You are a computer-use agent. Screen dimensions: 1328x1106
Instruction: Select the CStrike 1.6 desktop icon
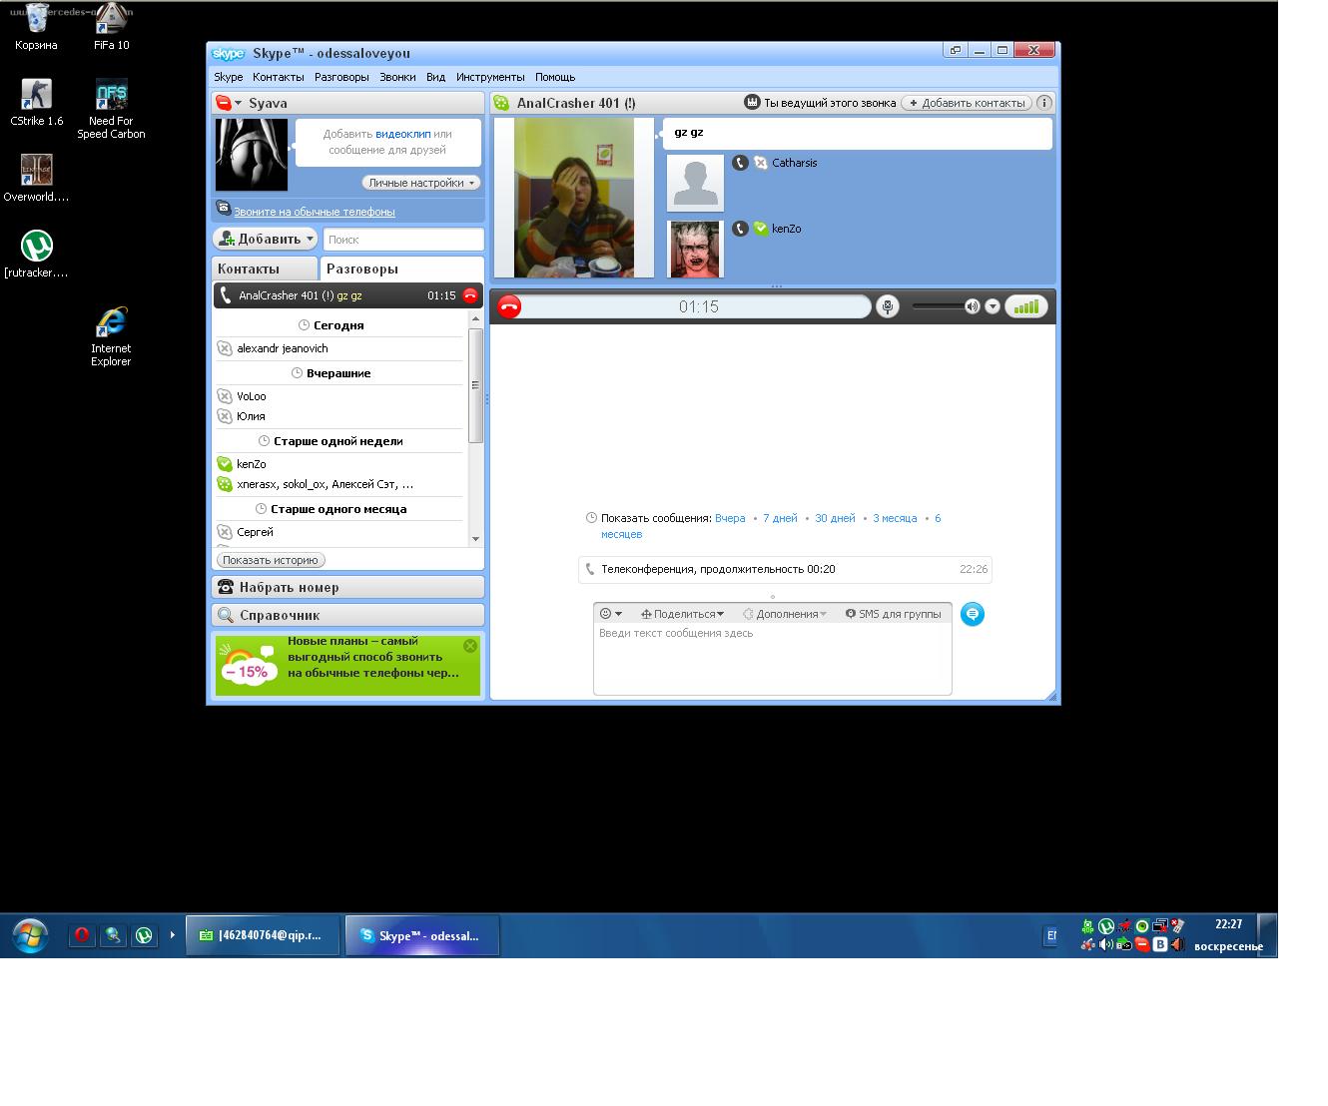coord(37,102)
